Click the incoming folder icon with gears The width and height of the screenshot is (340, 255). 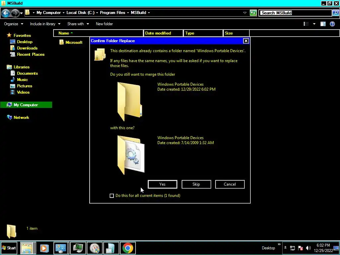coord(131,155)
